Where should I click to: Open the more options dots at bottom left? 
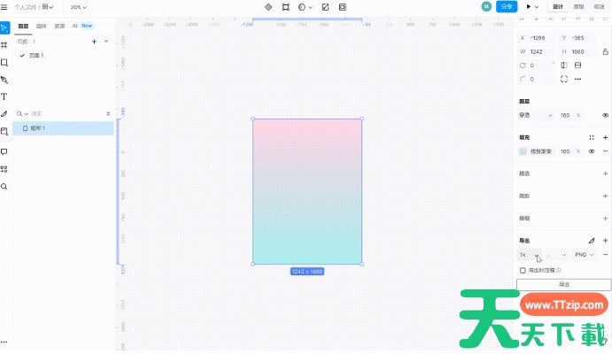[4, 342]
